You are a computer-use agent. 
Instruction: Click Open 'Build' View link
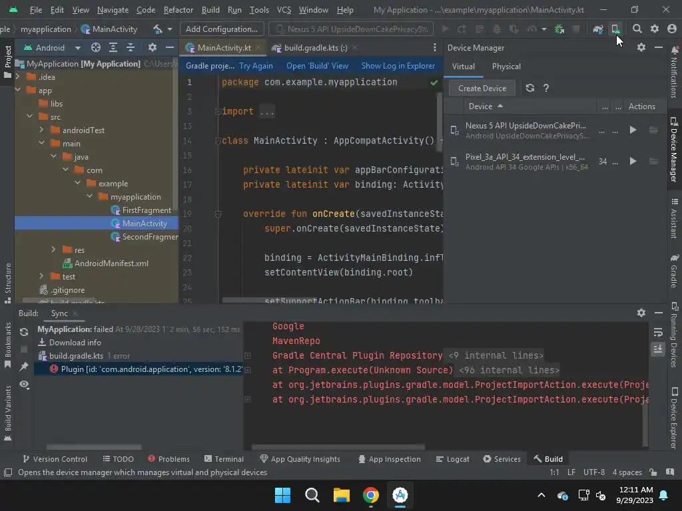click(317, 66)
